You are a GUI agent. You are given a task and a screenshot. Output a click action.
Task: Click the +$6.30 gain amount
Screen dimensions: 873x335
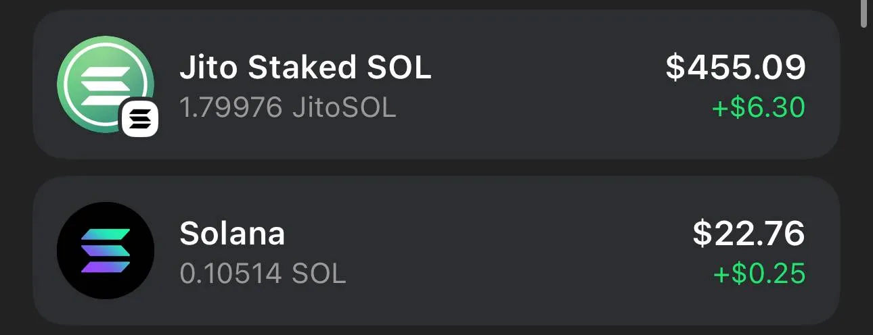click(758, 107)
